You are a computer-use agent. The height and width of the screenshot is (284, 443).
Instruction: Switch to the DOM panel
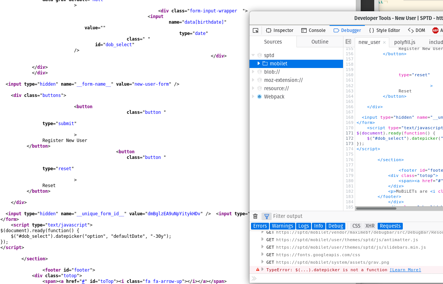coord(417,30)
